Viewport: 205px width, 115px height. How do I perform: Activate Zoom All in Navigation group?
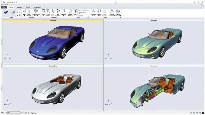tap(44, 11)
